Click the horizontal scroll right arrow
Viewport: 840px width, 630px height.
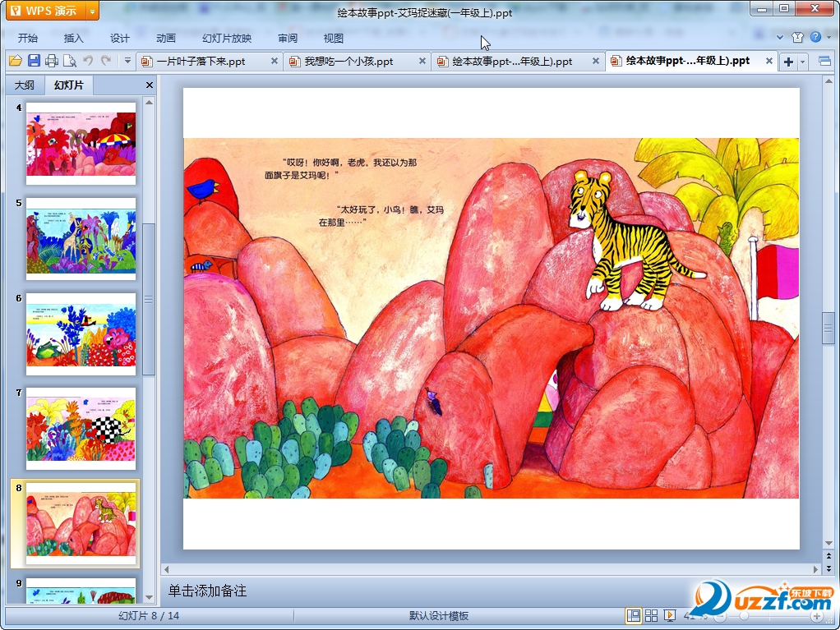click(x=816, y=569)
